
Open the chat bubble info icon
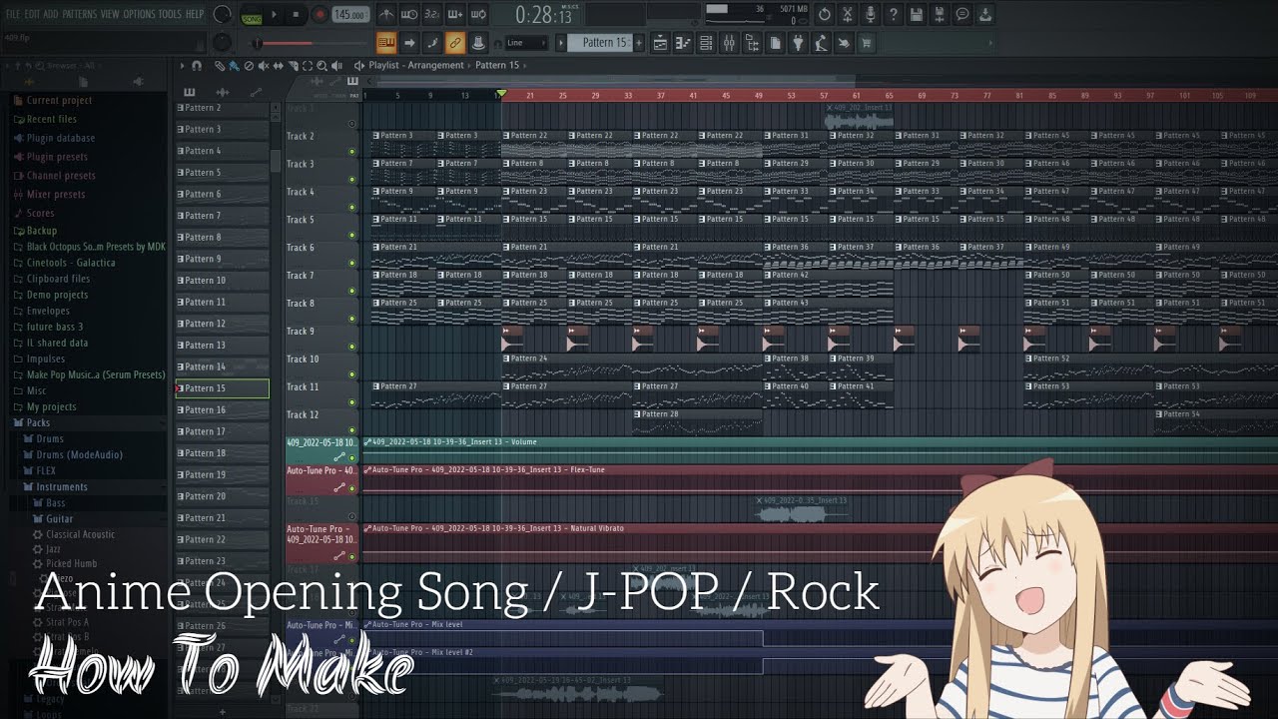pos(962,15)
